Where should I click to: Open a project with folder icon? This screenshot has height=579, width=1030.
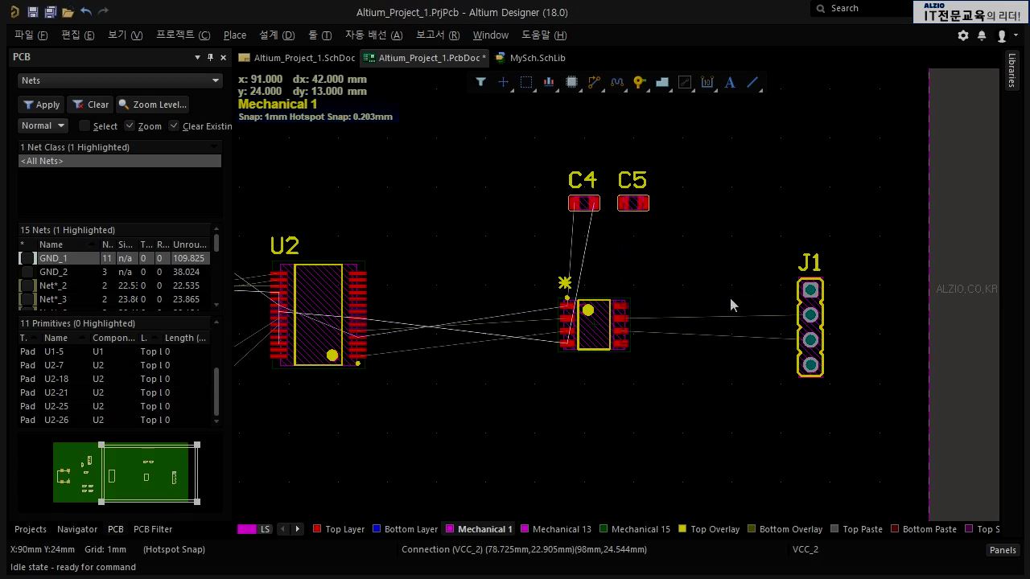(x=68, y=12)
